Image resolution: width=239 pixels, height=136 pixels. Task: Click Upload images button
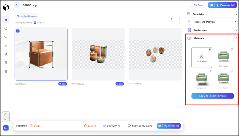[x=27, y=16]
